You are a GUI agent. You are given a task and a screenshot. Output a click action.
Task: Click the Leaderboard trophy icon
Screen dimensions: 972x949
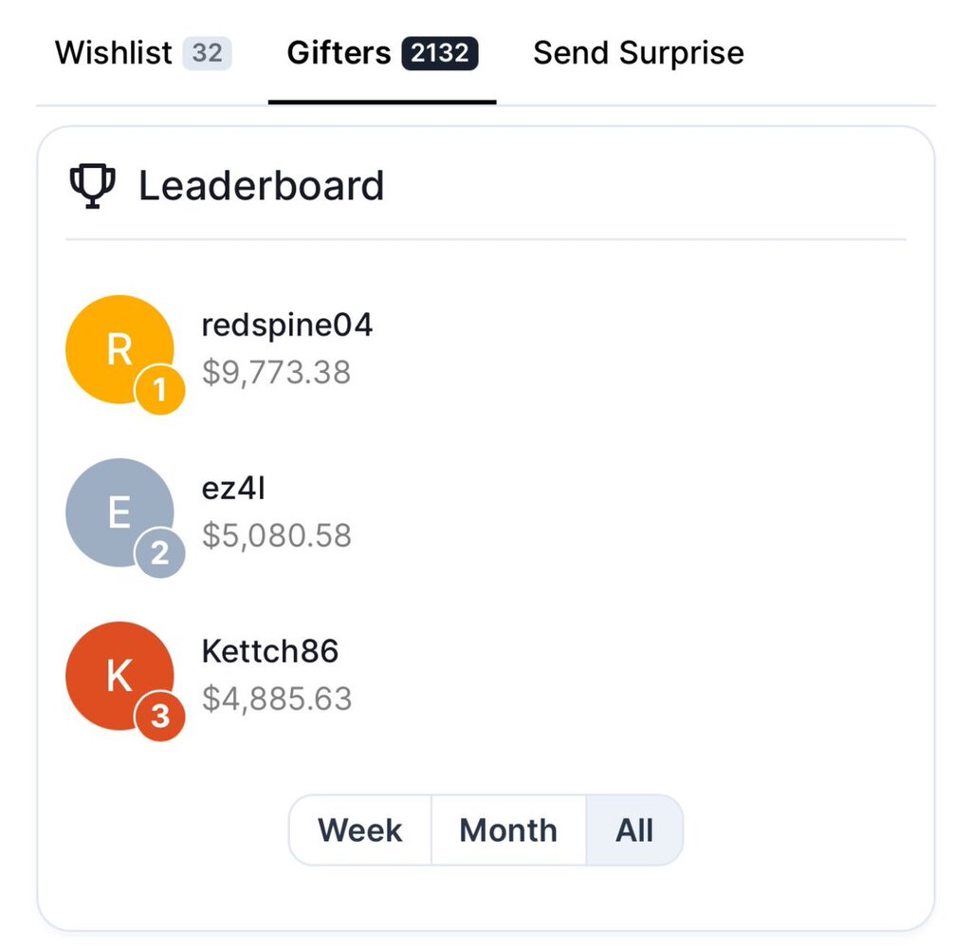pos(92,186)
